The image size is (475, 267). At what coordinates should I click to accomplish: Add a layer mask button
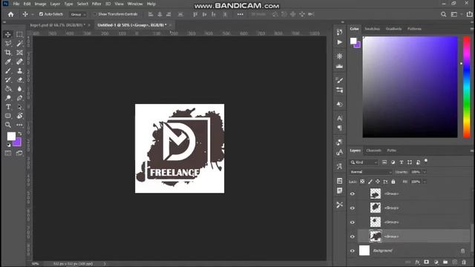(x=427, y=262)
